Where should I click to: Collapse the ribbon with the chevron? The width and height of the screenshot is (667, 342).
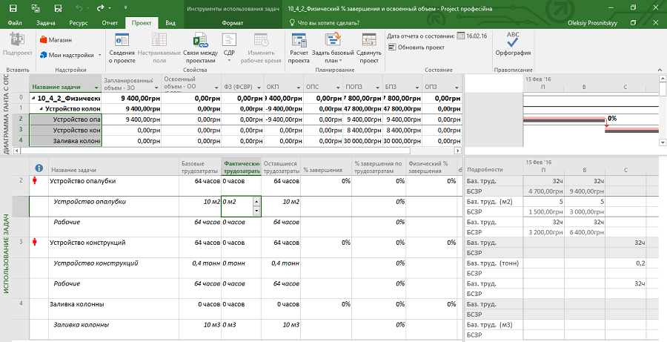click(x=660, y=70)
